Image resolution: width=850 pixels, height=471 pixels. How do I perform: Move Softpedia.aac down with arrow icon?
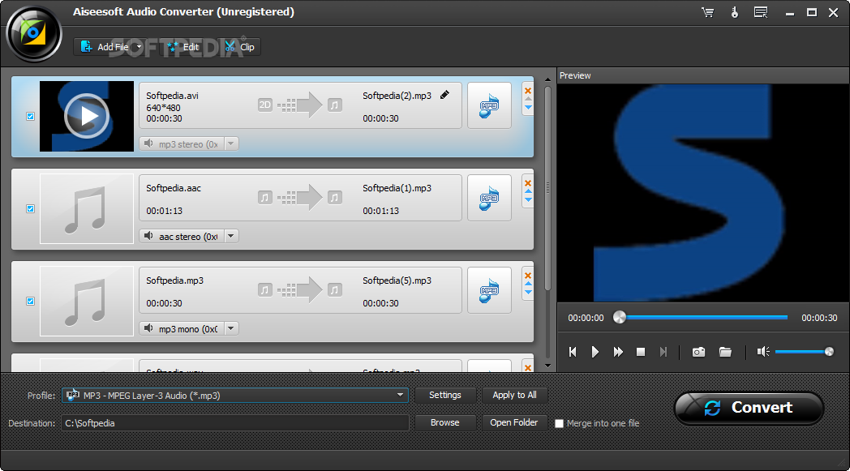pyautogui.click(x=528, y=200)
